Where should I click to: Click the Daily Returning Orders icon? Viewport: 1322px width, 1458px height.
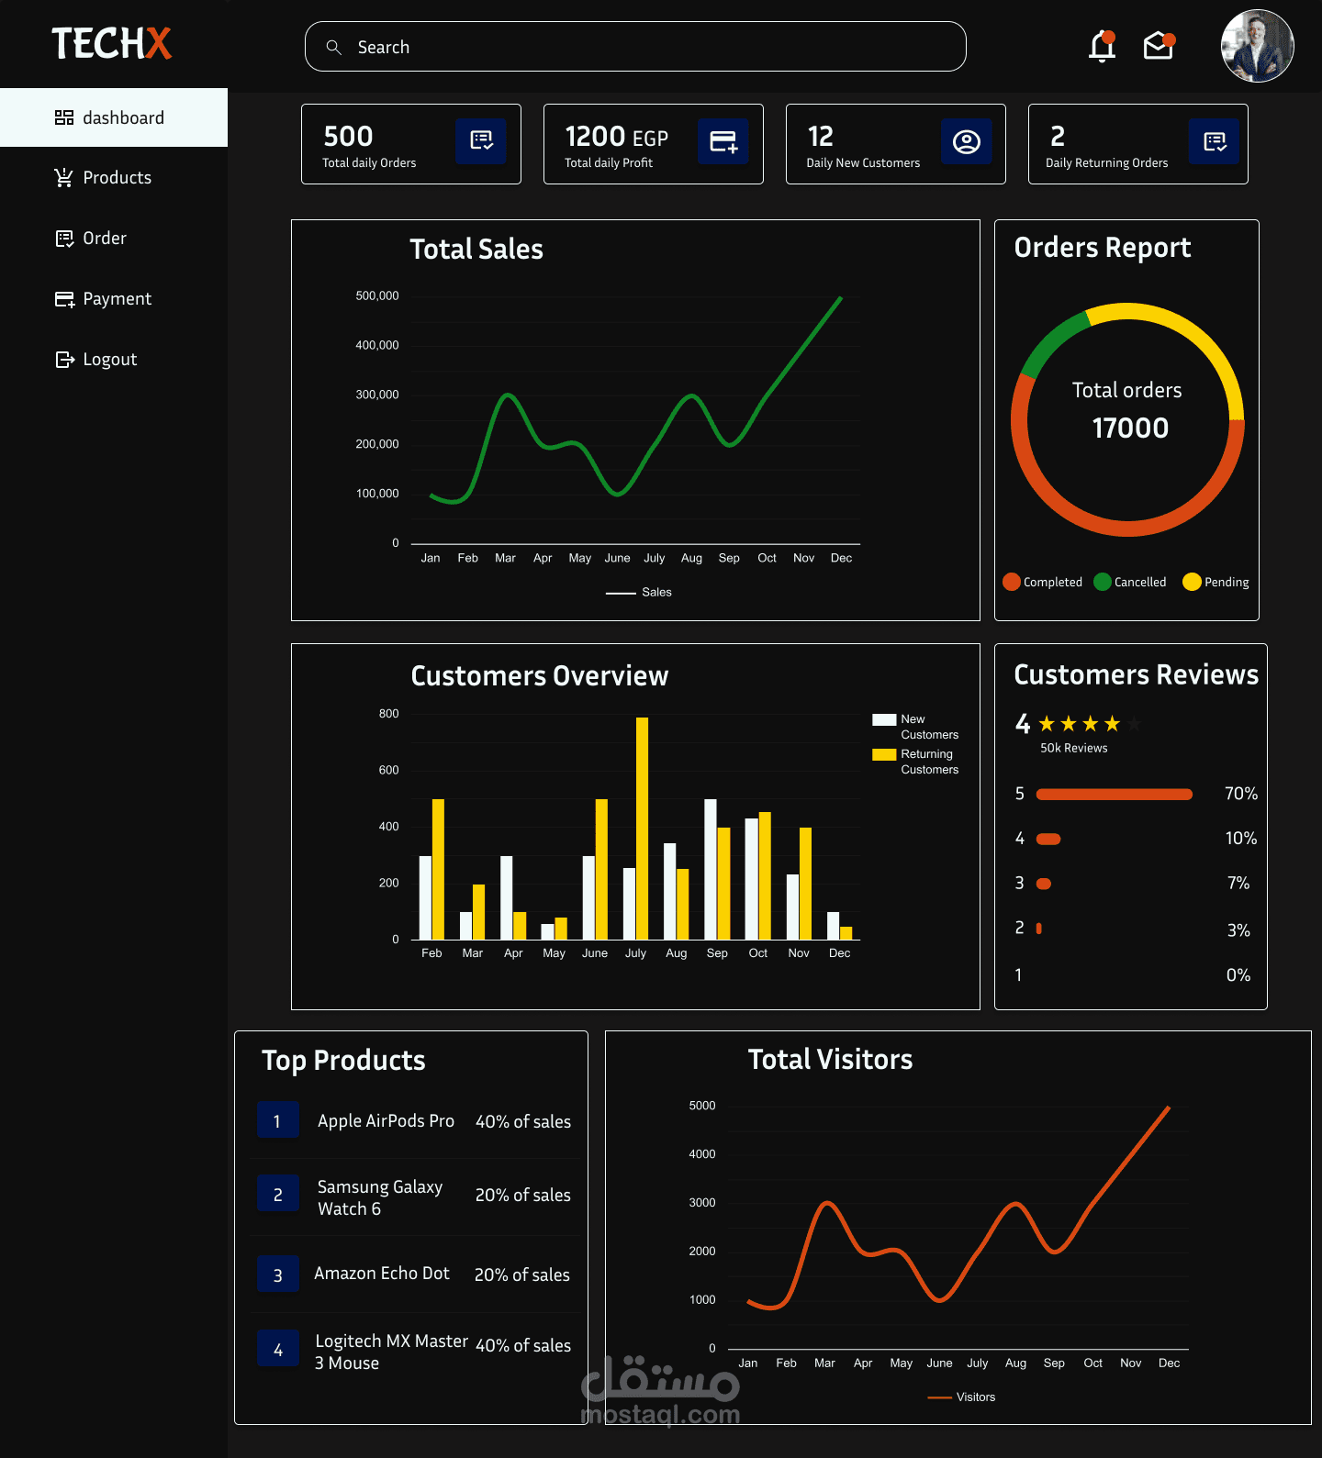click(1215, 141)
